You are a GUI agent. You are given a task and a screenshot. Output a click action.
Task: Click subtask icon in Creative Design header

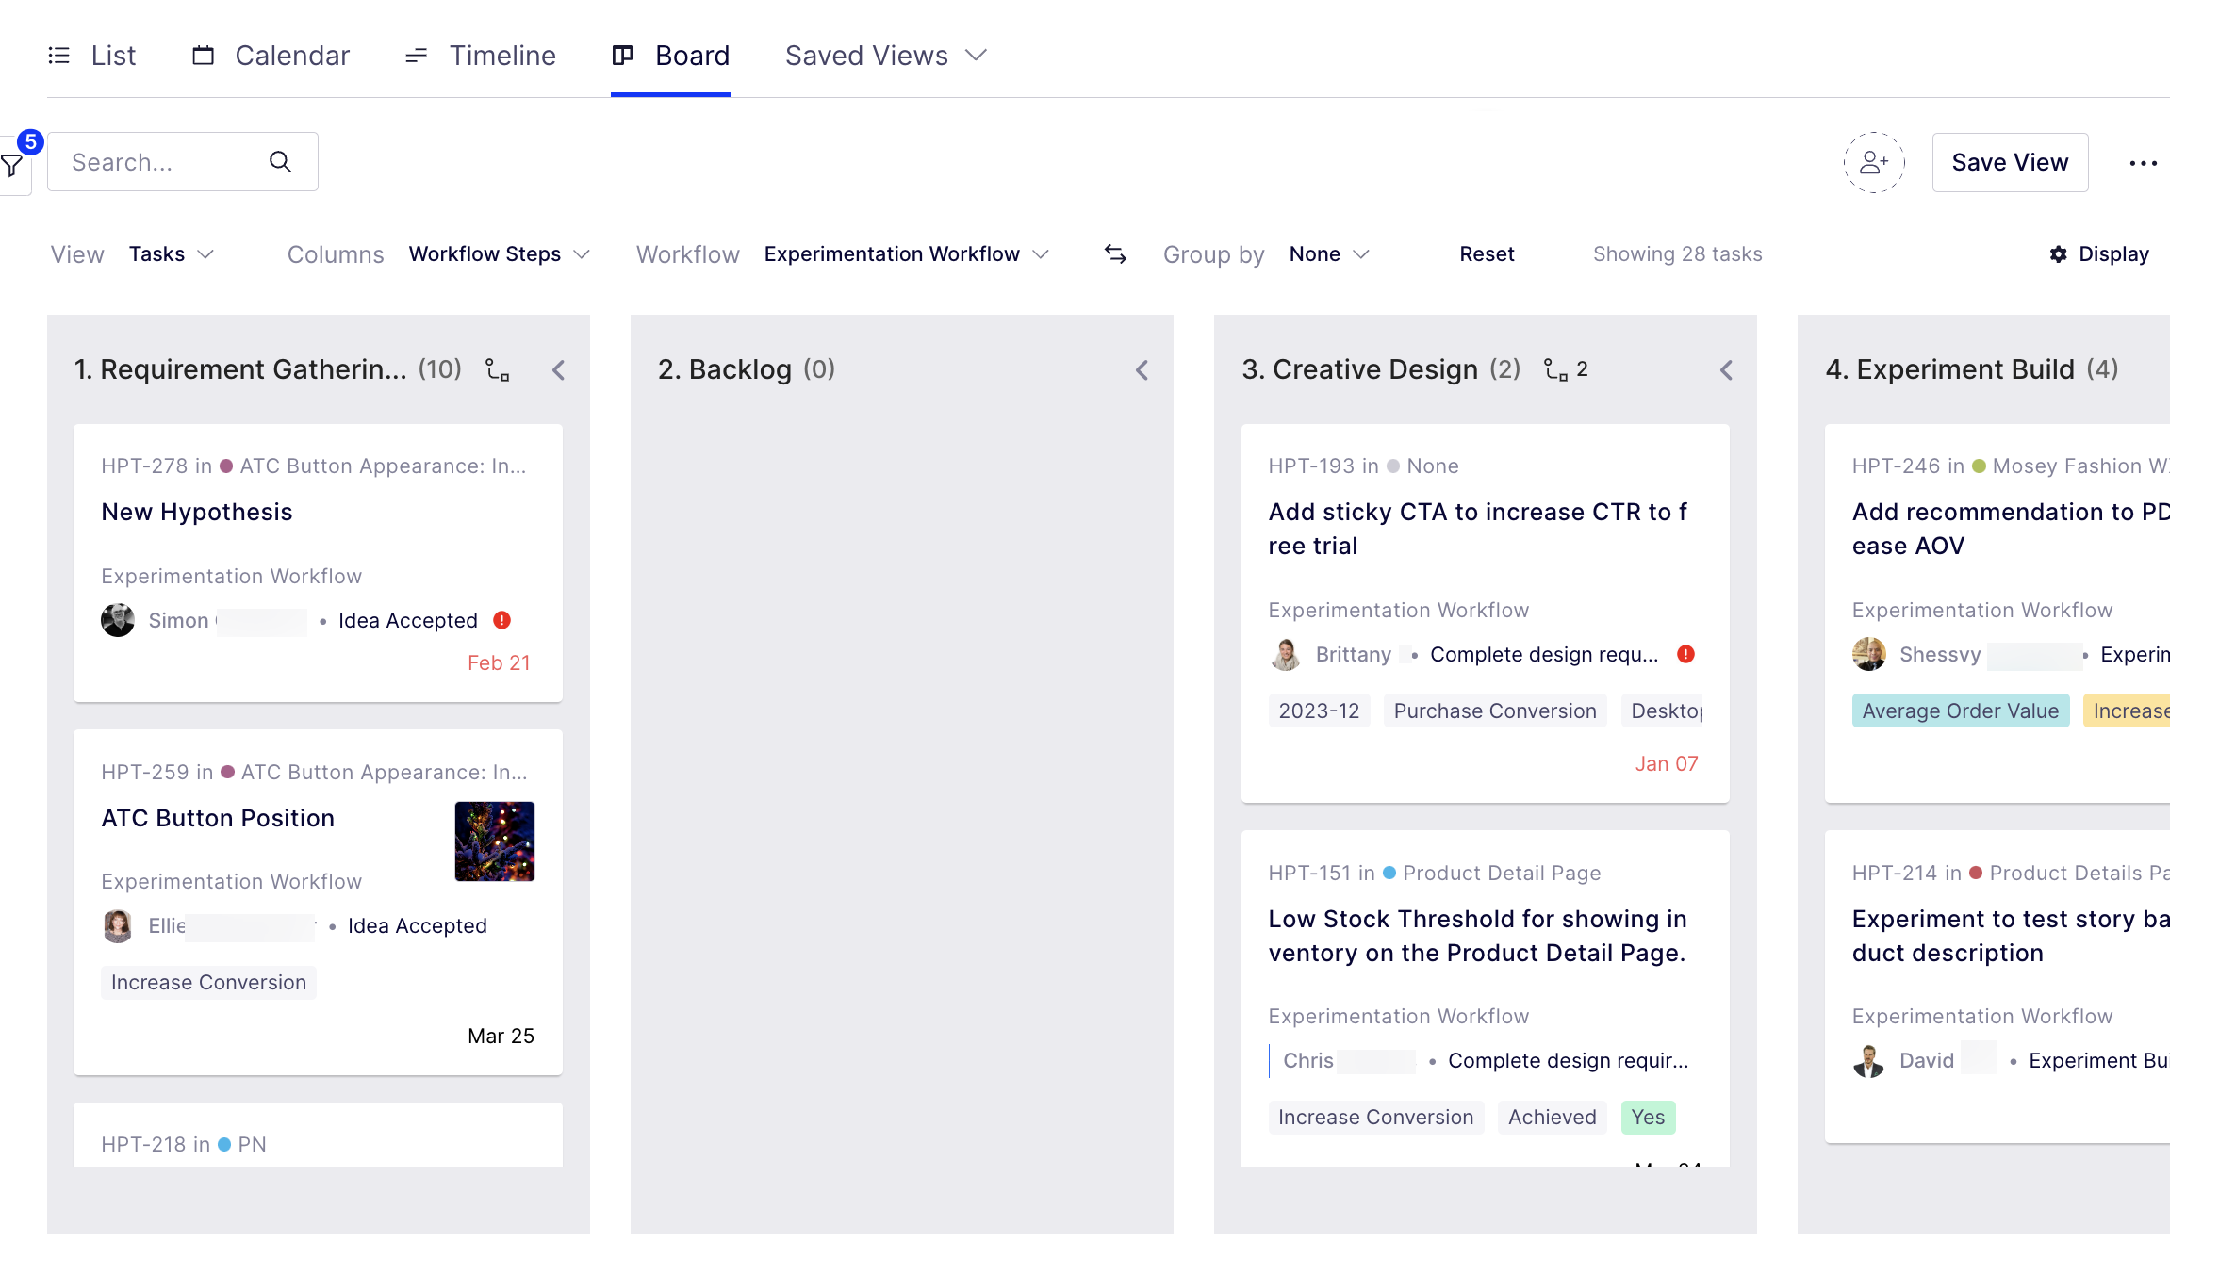point(1555,369)
